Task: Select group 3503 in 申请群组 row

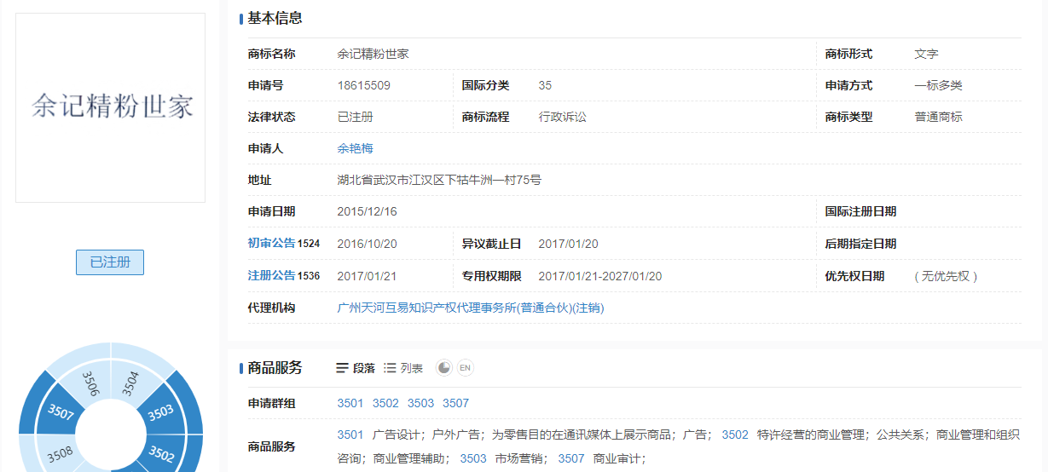Action: pos(420,403)
